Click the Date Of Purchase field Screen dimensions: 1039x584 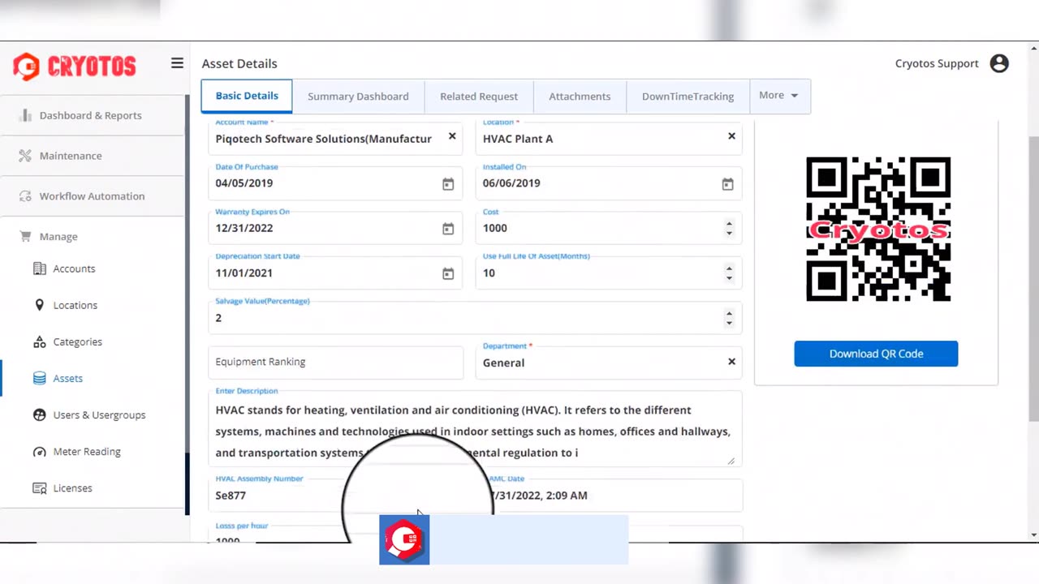tap(335, 182)
